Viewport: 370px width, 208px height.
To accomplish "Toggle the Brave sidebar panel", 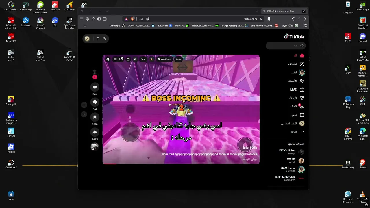I will point(105,19).
